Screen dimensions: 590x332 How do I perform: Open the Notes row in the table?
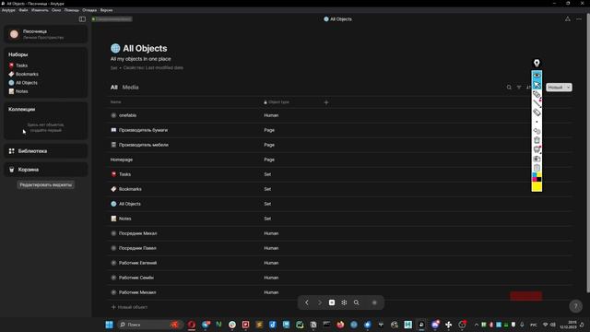(340, 219)
